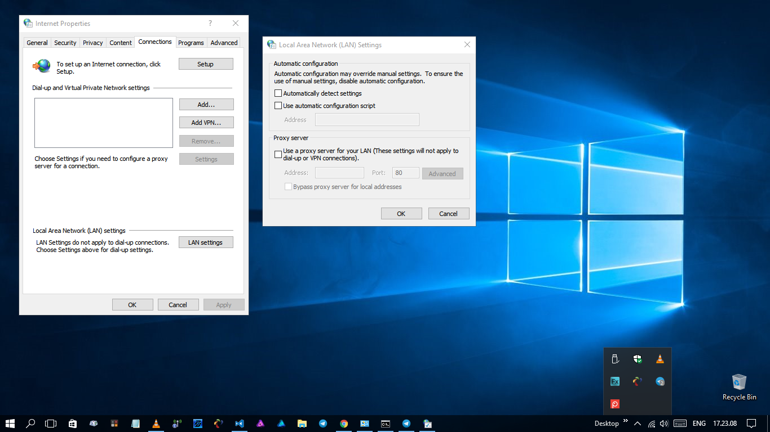Open File Explorer from the taskbar
The height and width of the screenshot is (432, 770).
[x=302, y=424]
